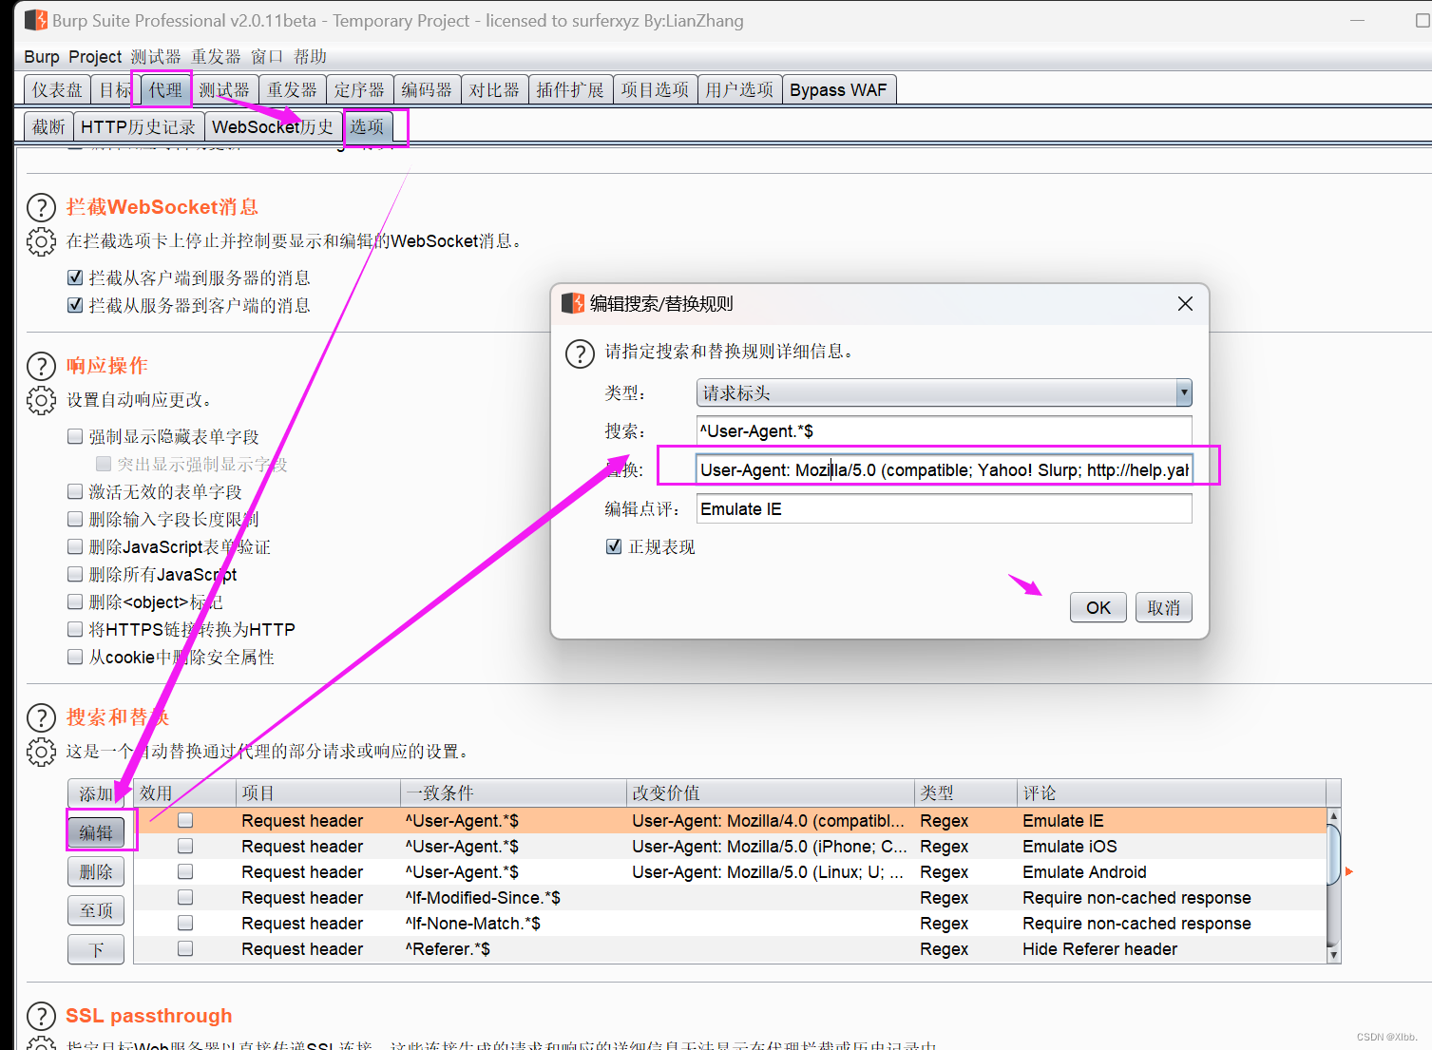Toggle 拦截从服务器到客户端的消息 checkbox
This screenshot has height=1050, width=1432.
(75, 305)
